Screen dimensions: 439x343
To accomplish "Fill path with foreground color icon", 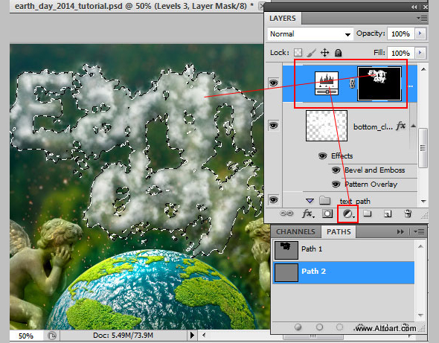I will point(298,327).
